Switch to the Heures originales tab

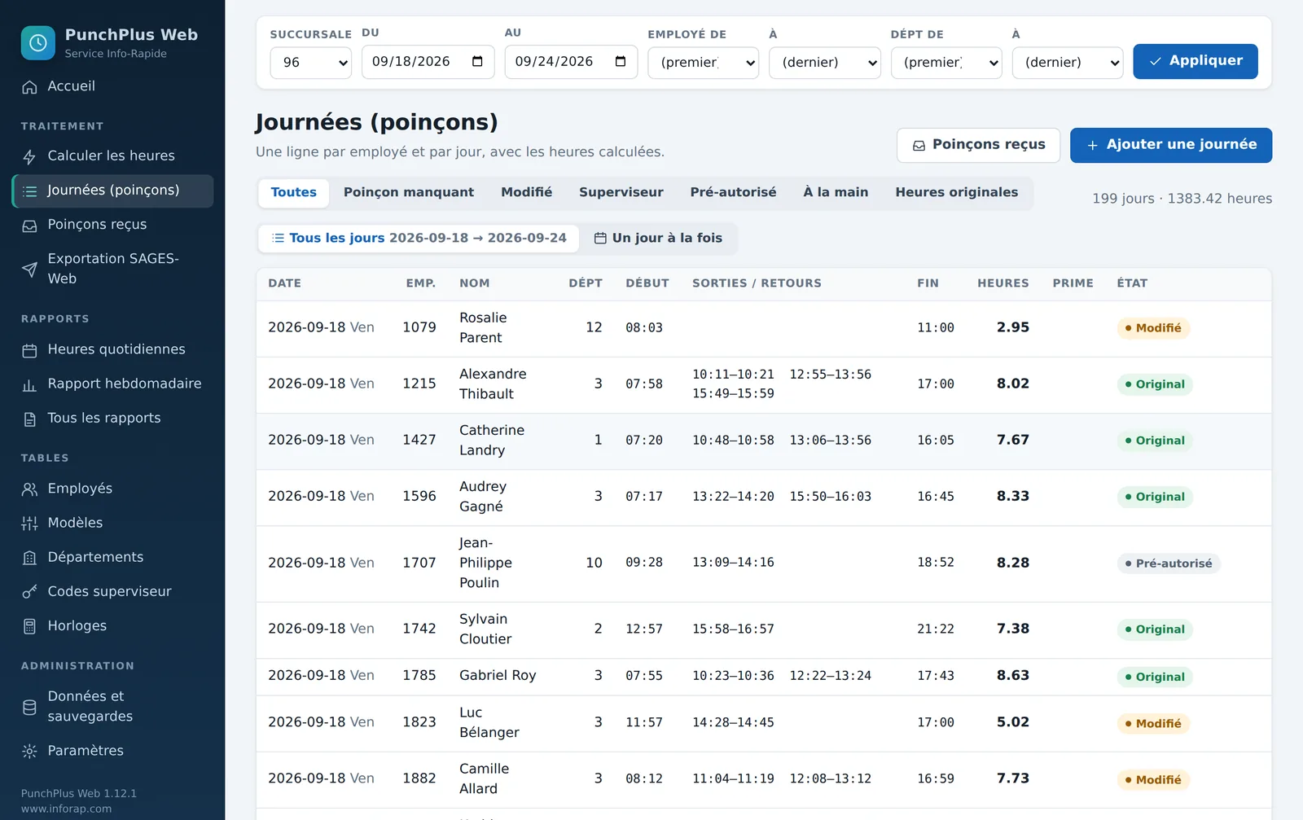point(957,192)
